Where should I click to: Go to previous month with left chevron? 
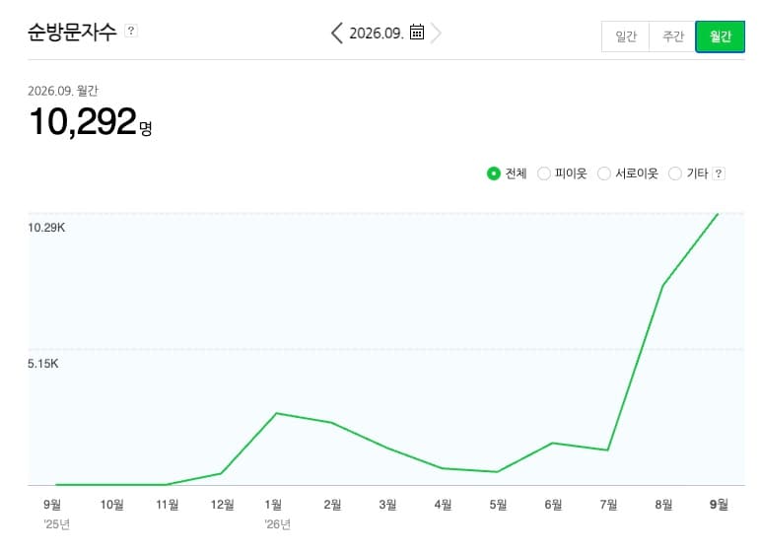pos(337,33)
